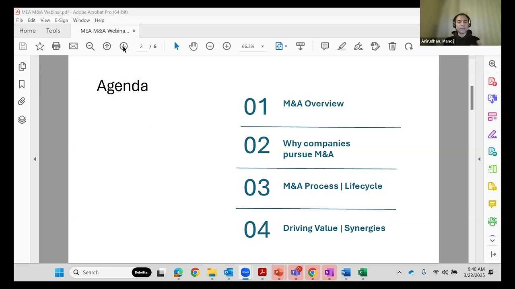
Task: Collapse the right tools pane arrow
Action: 479,159
